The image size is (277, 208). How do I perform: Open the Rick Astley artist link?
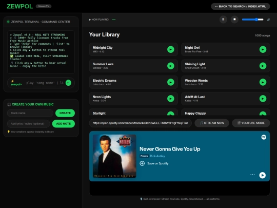click(x=157, y=156)
